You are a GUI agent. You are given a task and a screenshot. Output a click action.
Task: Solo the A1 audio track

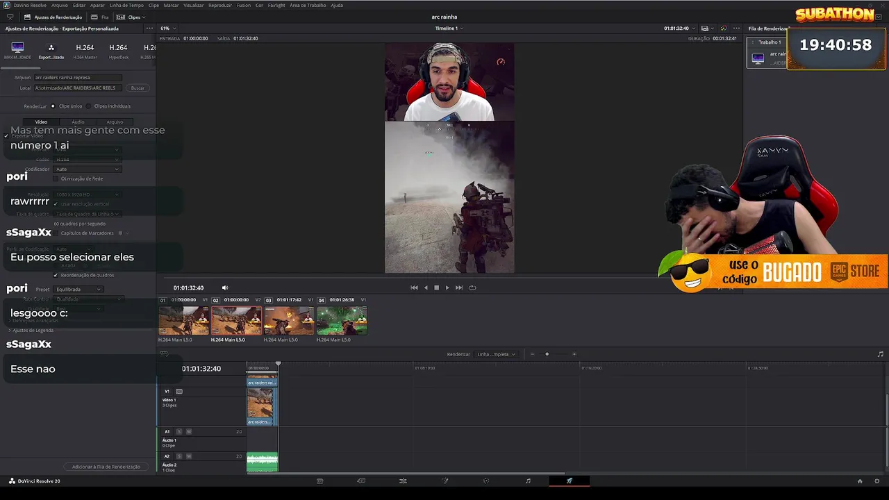point(178,431)
